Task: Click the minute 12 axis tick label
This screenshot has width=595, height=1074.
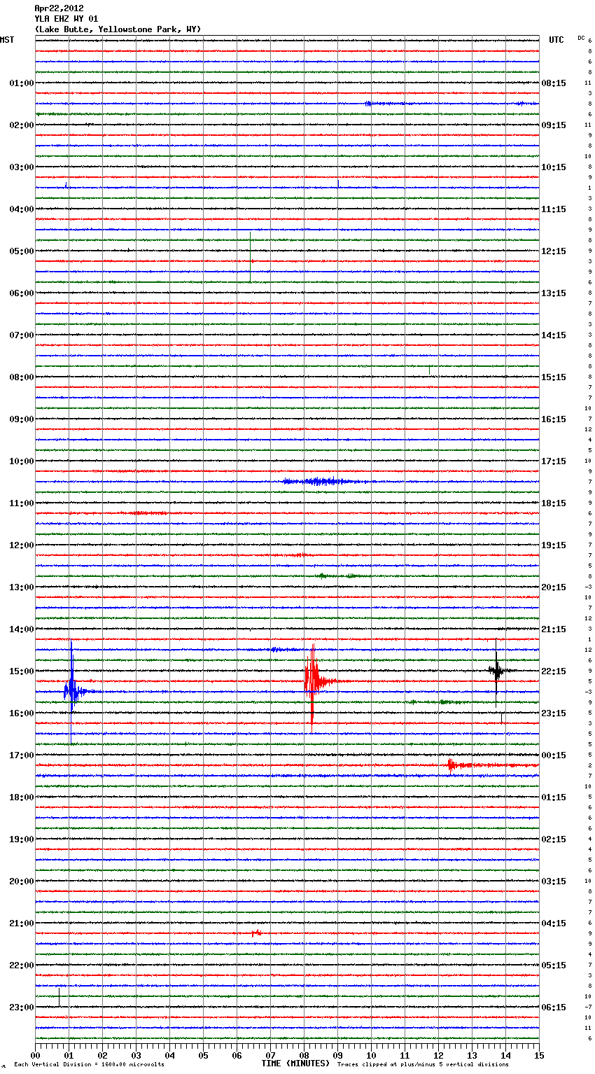Action: (439, 1055)
